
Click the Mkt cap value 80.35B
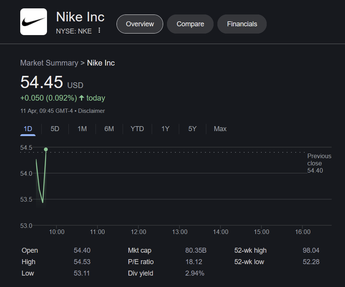[x=196, y=250]
